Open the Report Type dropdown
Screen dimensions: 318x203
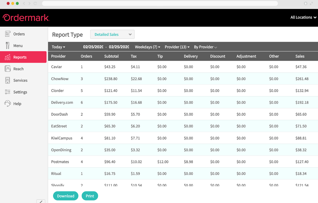(x=112, y=34)
